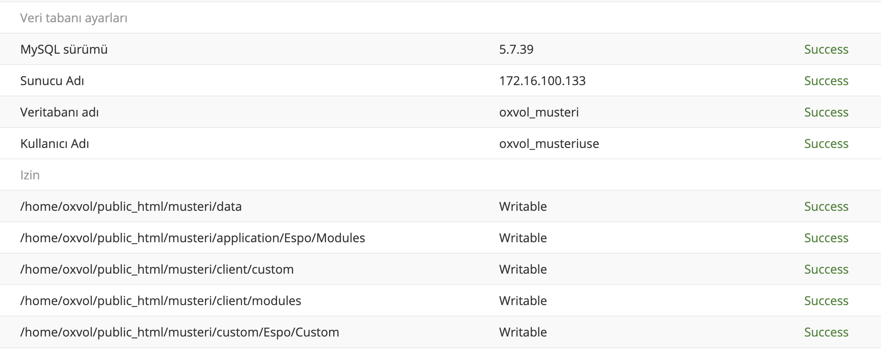Click Success status for custom/Espo/Custom row
881x364 pixels.
click(826, 332)
